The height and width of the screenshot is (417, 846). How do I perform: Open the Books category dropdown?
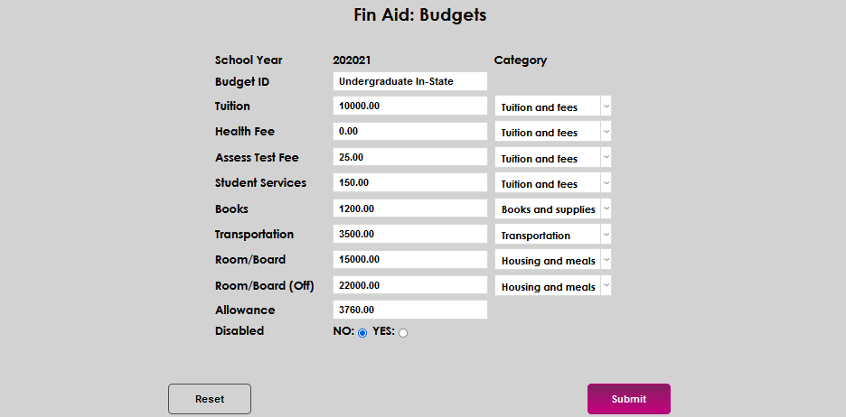[x=553, y=209]
